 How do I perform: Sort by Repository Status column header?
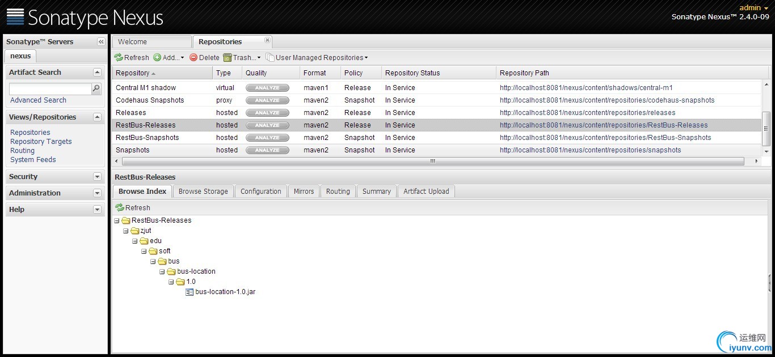[x=438, y=73]
